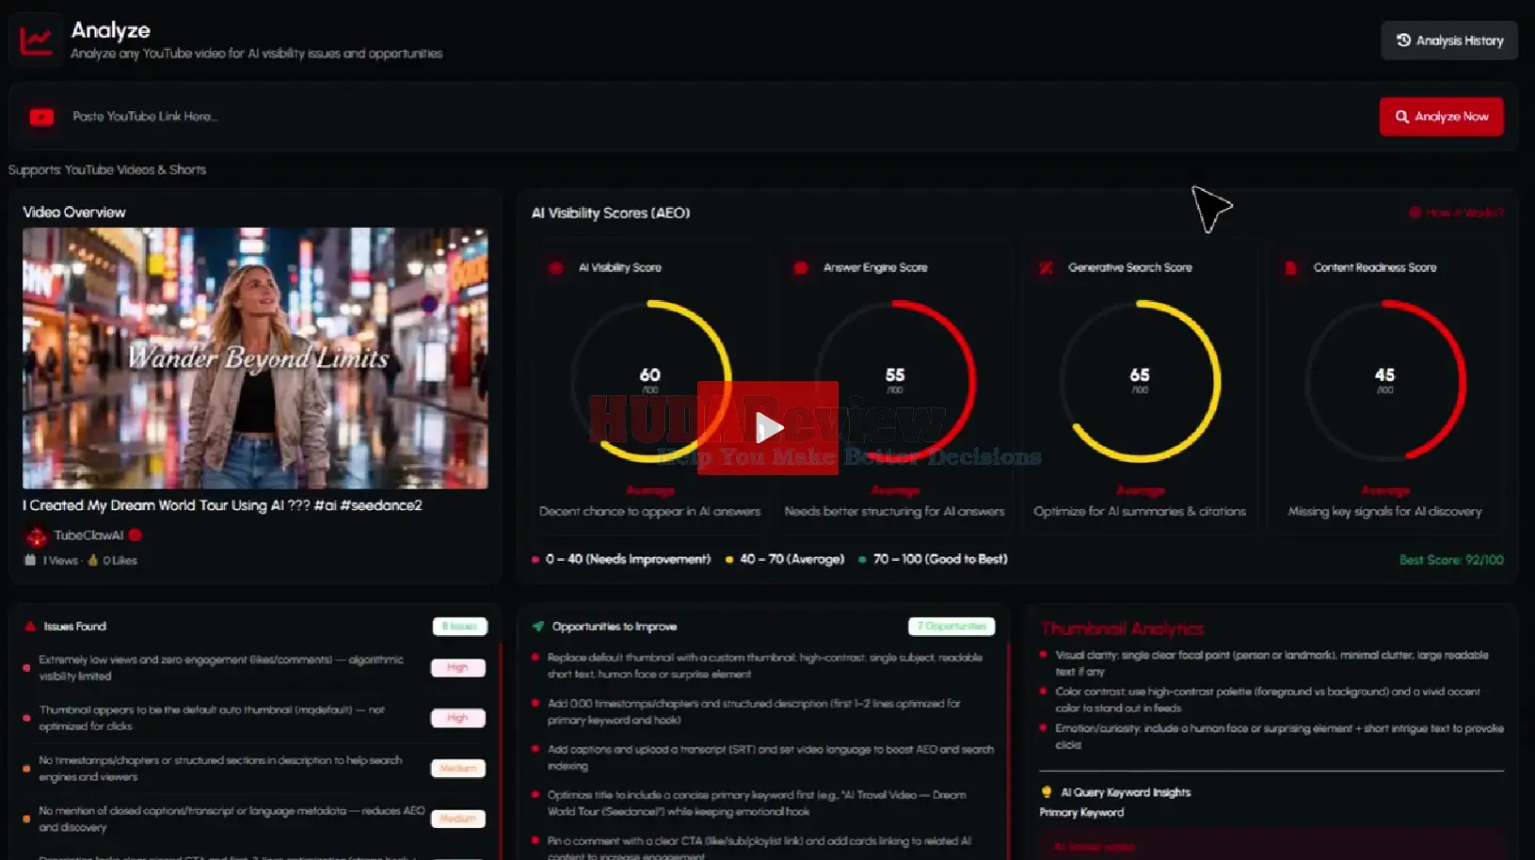Click the Answer Engine Score icon
Screen dimensions: 1535x860
(x=801, y=267)
